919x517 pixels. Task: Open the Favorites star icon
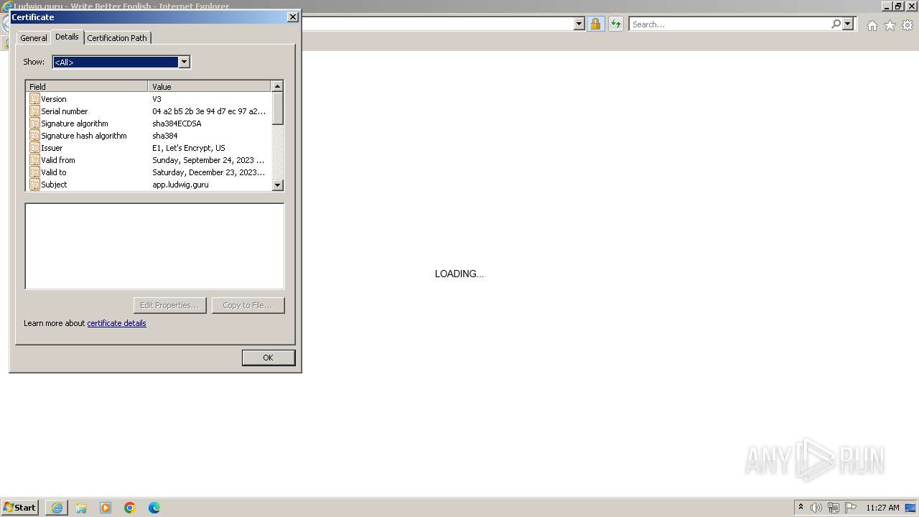pyautogui.click(x=890, y=25)
